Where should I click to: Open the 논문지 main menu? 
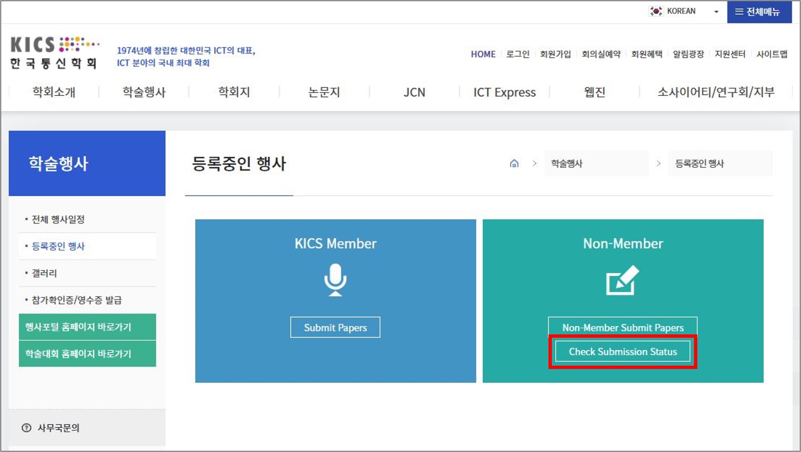tap(324, 92)
